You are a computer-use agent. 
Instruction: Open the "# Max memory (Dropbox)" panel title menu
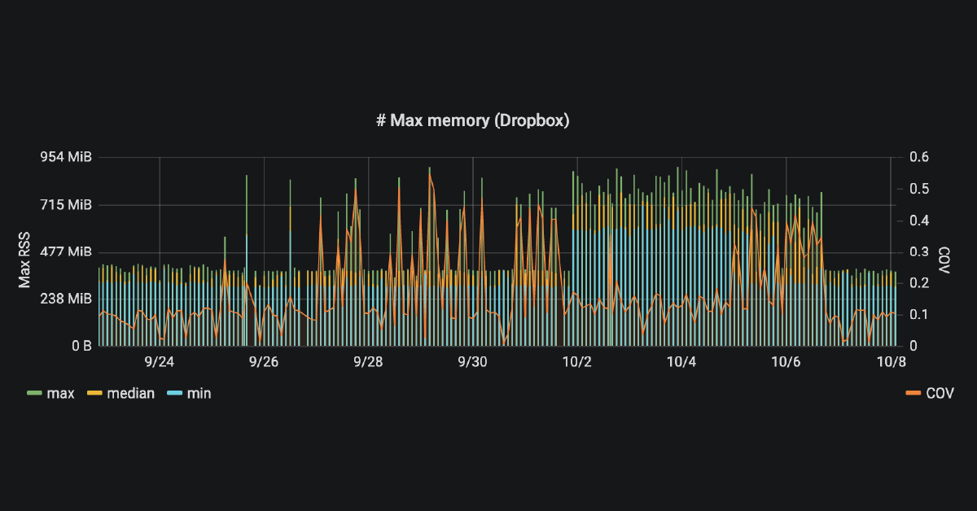tap(472, 121)
